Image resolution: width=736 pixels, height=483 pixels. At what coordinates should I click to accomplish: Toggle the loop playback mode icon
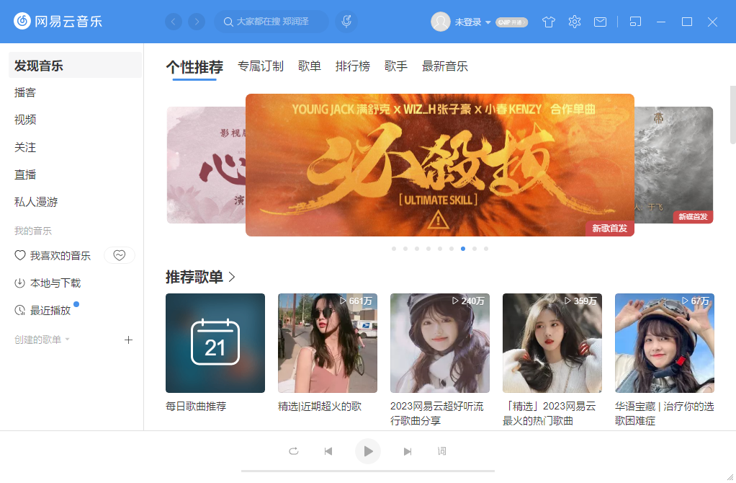(x=293, y=451)
